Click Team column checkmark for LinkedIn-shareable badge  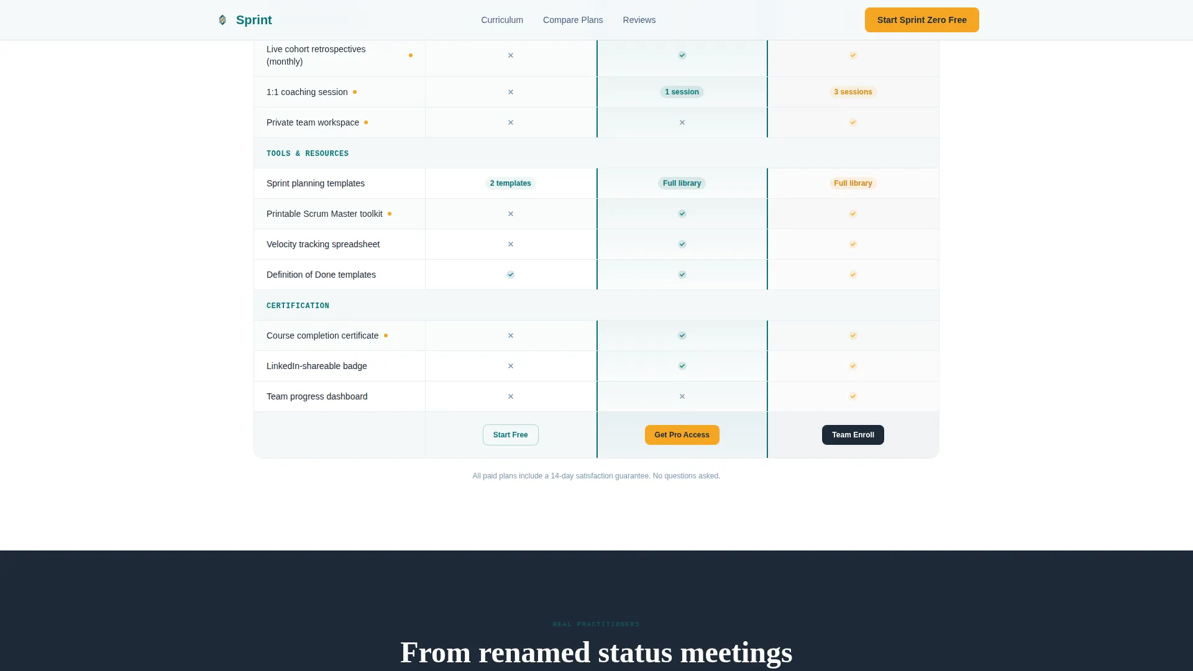[853, 366]
